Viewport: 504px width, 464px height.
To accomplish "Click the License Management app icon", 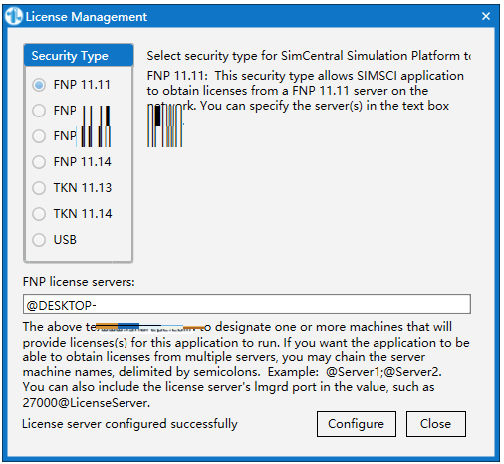I will (14, 16).
